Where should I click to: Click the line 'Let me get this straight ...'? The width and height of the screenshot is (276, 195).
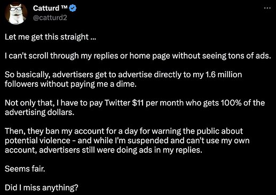(50, 37)
